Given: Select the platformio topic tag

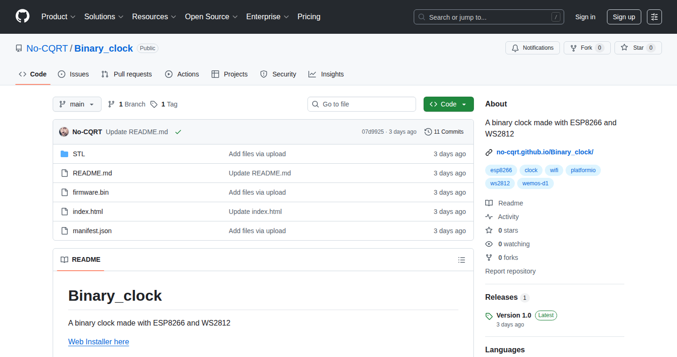Looking at the screenshot, I should [x=583, y=170].
